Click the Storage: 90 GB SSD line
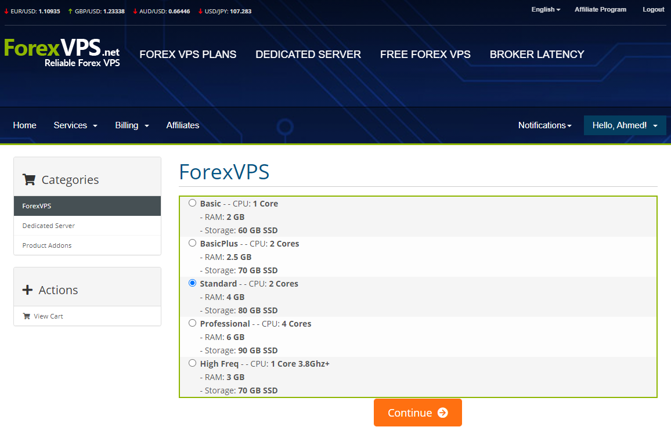 239,350
